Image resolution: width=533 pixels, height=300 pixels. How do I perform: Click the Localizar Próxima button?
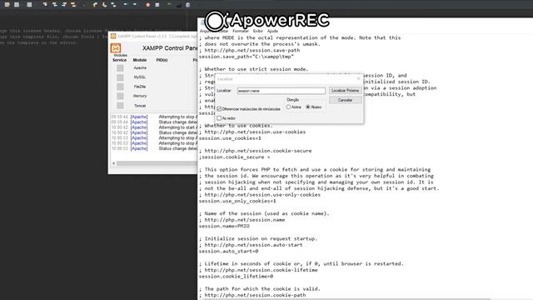345,91
